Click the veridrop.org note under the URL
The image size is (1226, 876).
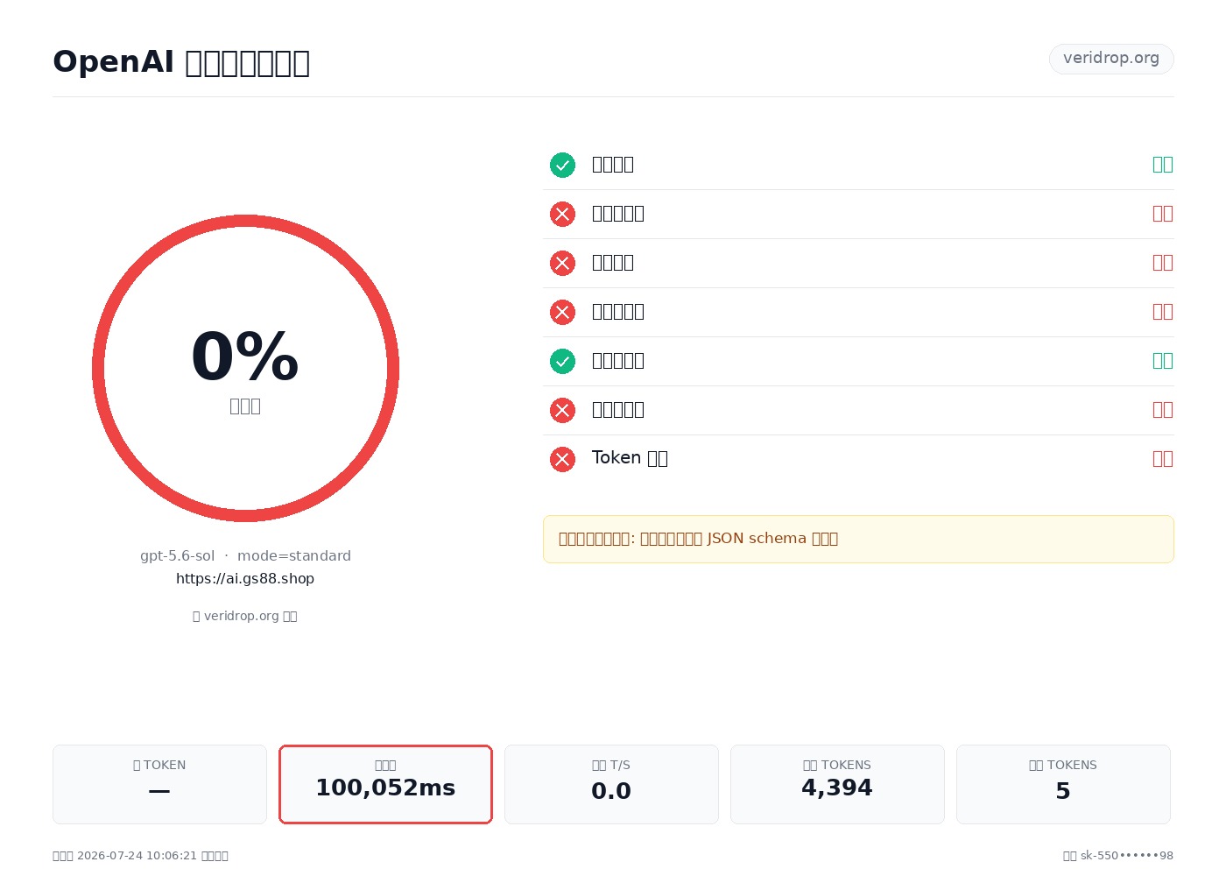[245, 616]
